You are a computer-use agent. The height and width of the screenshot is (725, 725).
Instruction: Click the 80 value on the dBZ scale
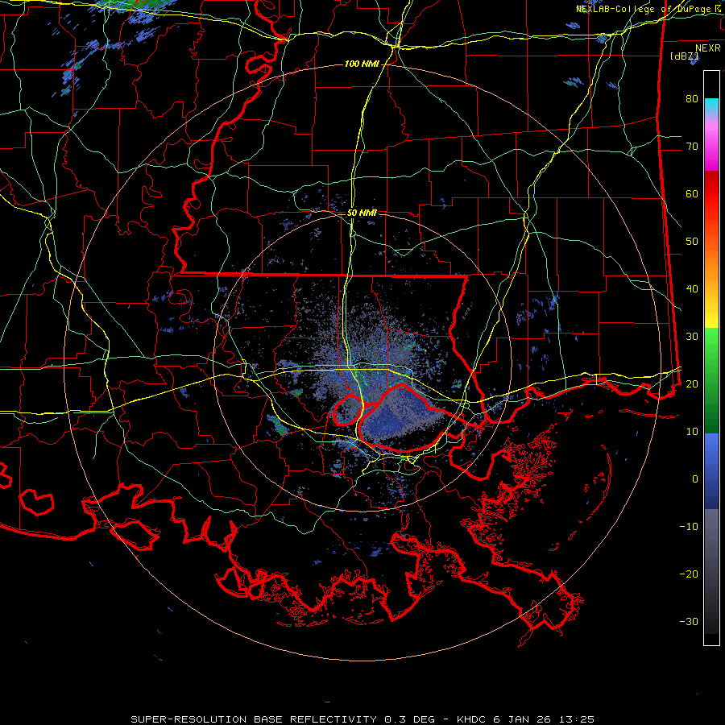point(692,98)
